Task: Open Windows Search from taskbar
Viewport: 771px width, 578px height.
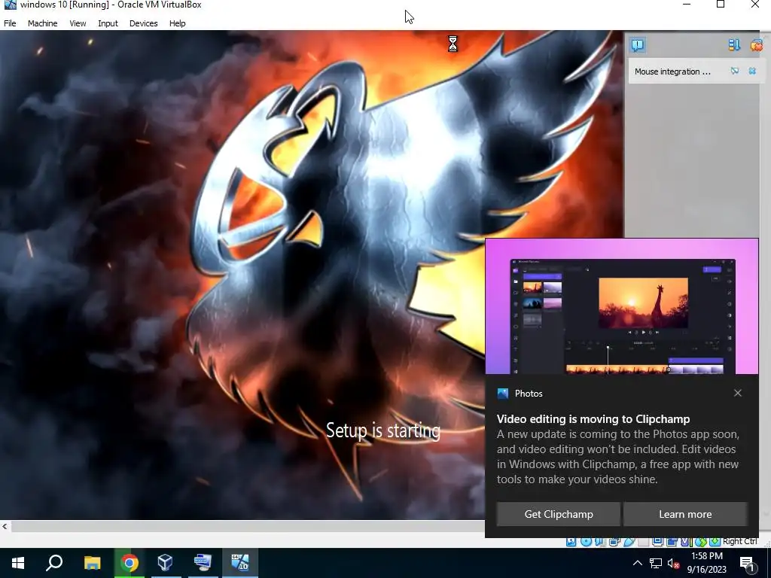Action: (54, 563)
